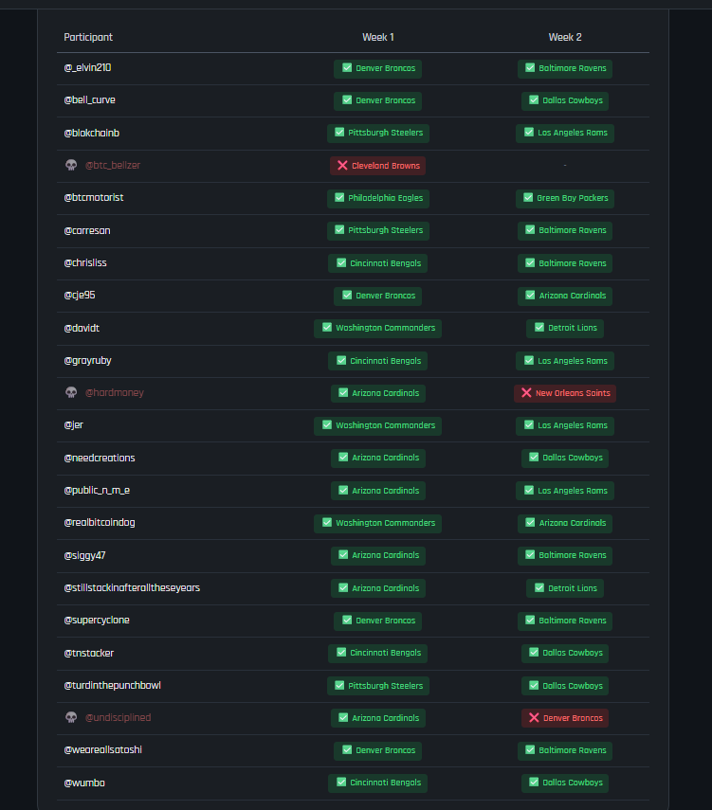Open participant @btcmotorist

pyautogui.click(x=94, y=197)
